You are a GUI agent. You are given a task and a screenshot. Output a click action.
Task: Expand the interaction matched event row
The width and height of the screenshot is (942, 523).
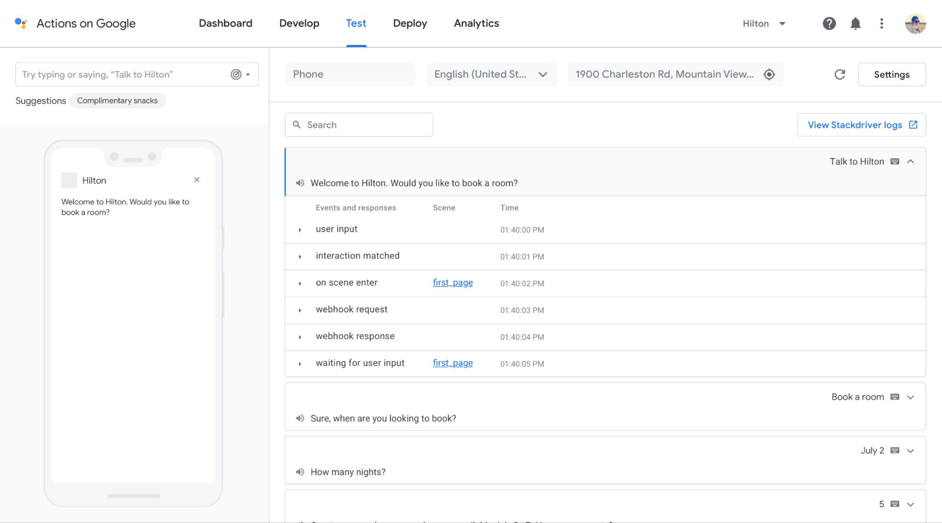coord(300,257)
